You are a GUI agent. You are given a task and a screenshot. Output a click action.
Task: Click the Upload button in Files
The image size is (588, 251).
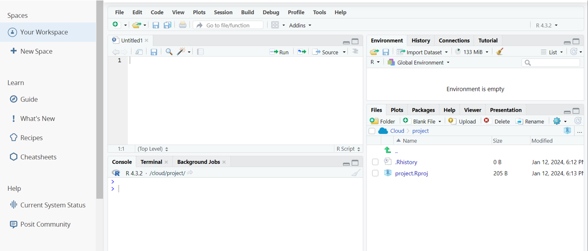click(462, 121)
